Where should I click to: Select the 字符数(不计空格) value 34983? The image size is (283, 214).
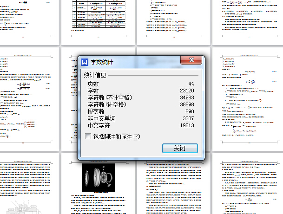click(187, 97)
